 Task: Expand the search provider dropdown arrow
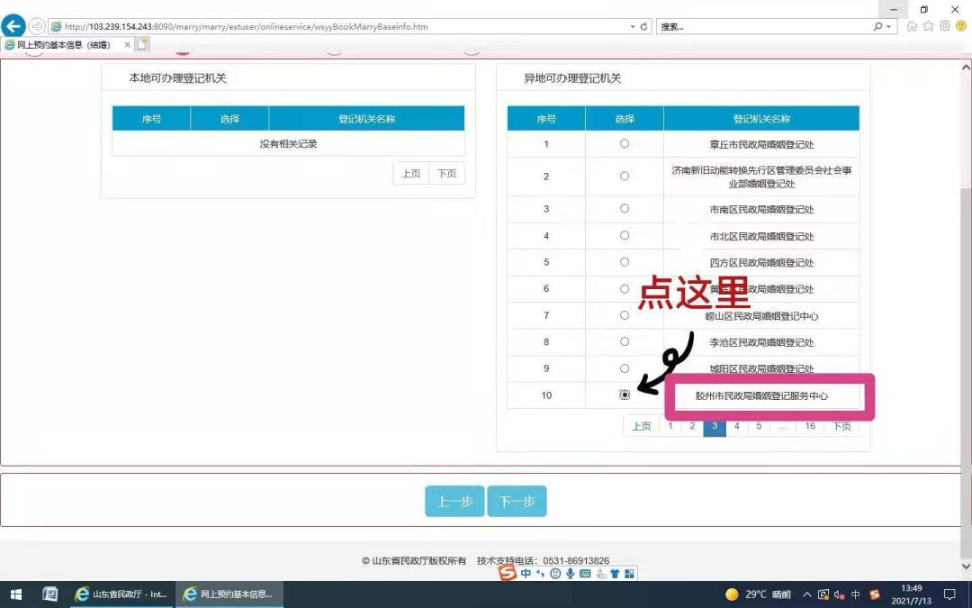coord(888,27)
